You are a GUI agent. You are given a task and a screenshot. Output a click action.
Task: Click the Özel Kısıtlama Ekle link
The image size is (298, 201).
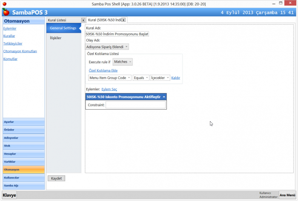tap(103, 70)
